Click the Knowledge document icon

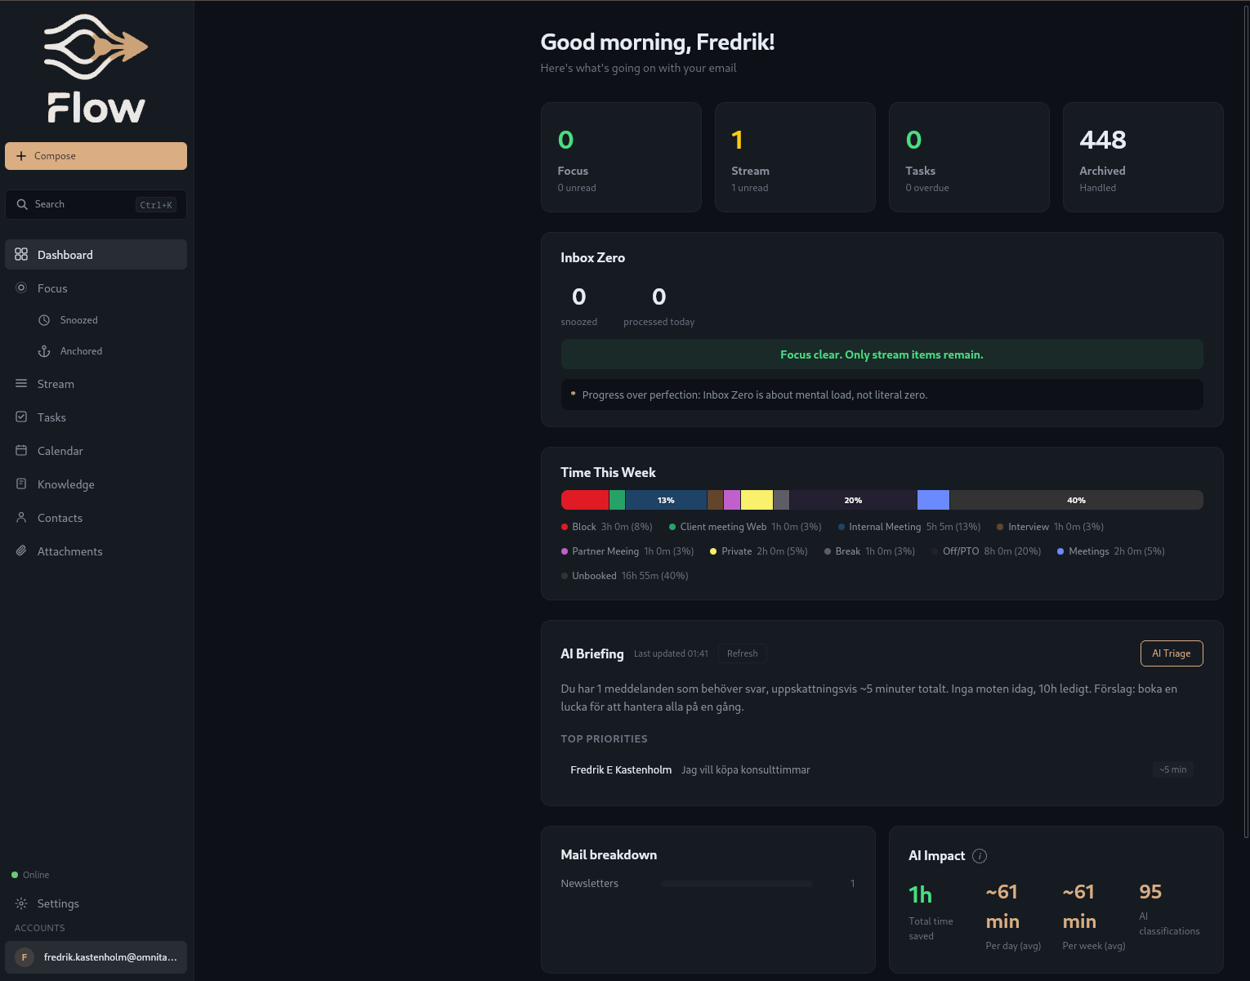(22, 484)
